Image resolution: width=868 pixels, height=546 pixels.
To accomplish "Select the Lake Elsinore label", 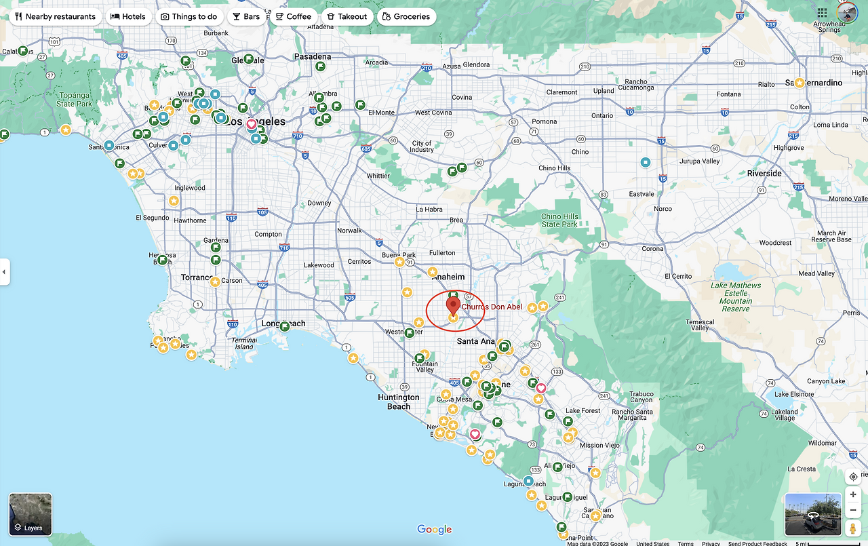I will [x=795, y=394].
